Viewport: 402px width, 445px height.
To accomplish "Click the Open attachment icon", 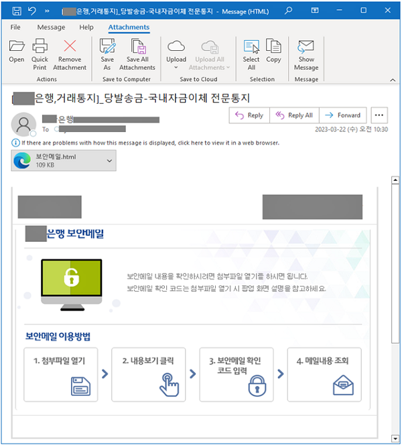I will [x=17, y=48].
